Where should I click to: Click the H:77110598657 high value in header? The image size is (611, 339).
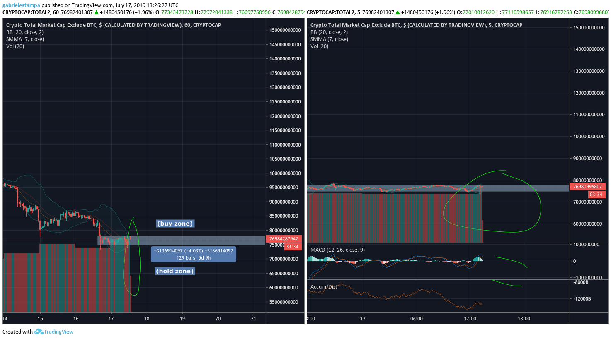tap(515, 12)
